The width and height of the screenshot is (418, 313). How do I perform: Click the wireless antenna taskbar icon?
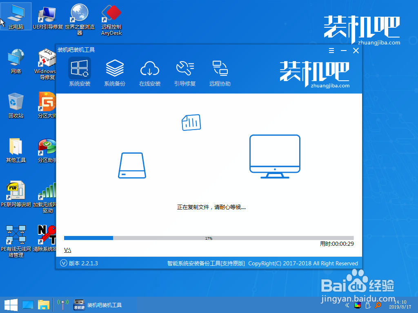(62, 304)
